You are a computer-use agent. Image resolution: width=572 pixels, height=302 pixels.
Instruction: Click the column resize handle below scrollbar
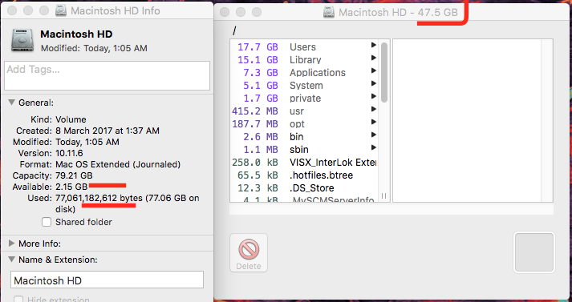pyautogui.click(x=383, y=196)
